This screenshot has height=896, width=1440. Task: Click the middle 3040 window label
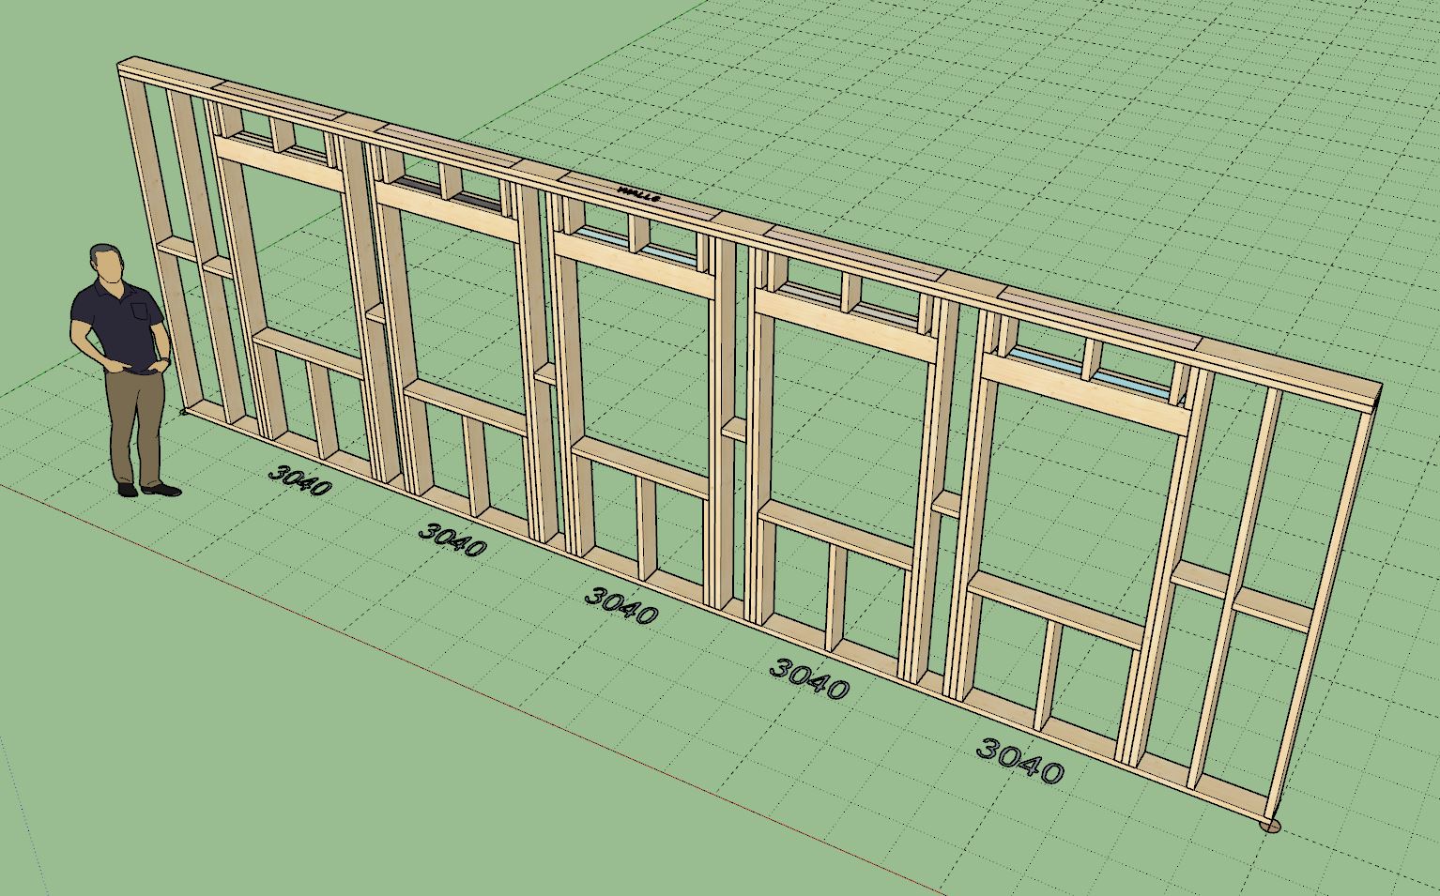tap(620, 605)
